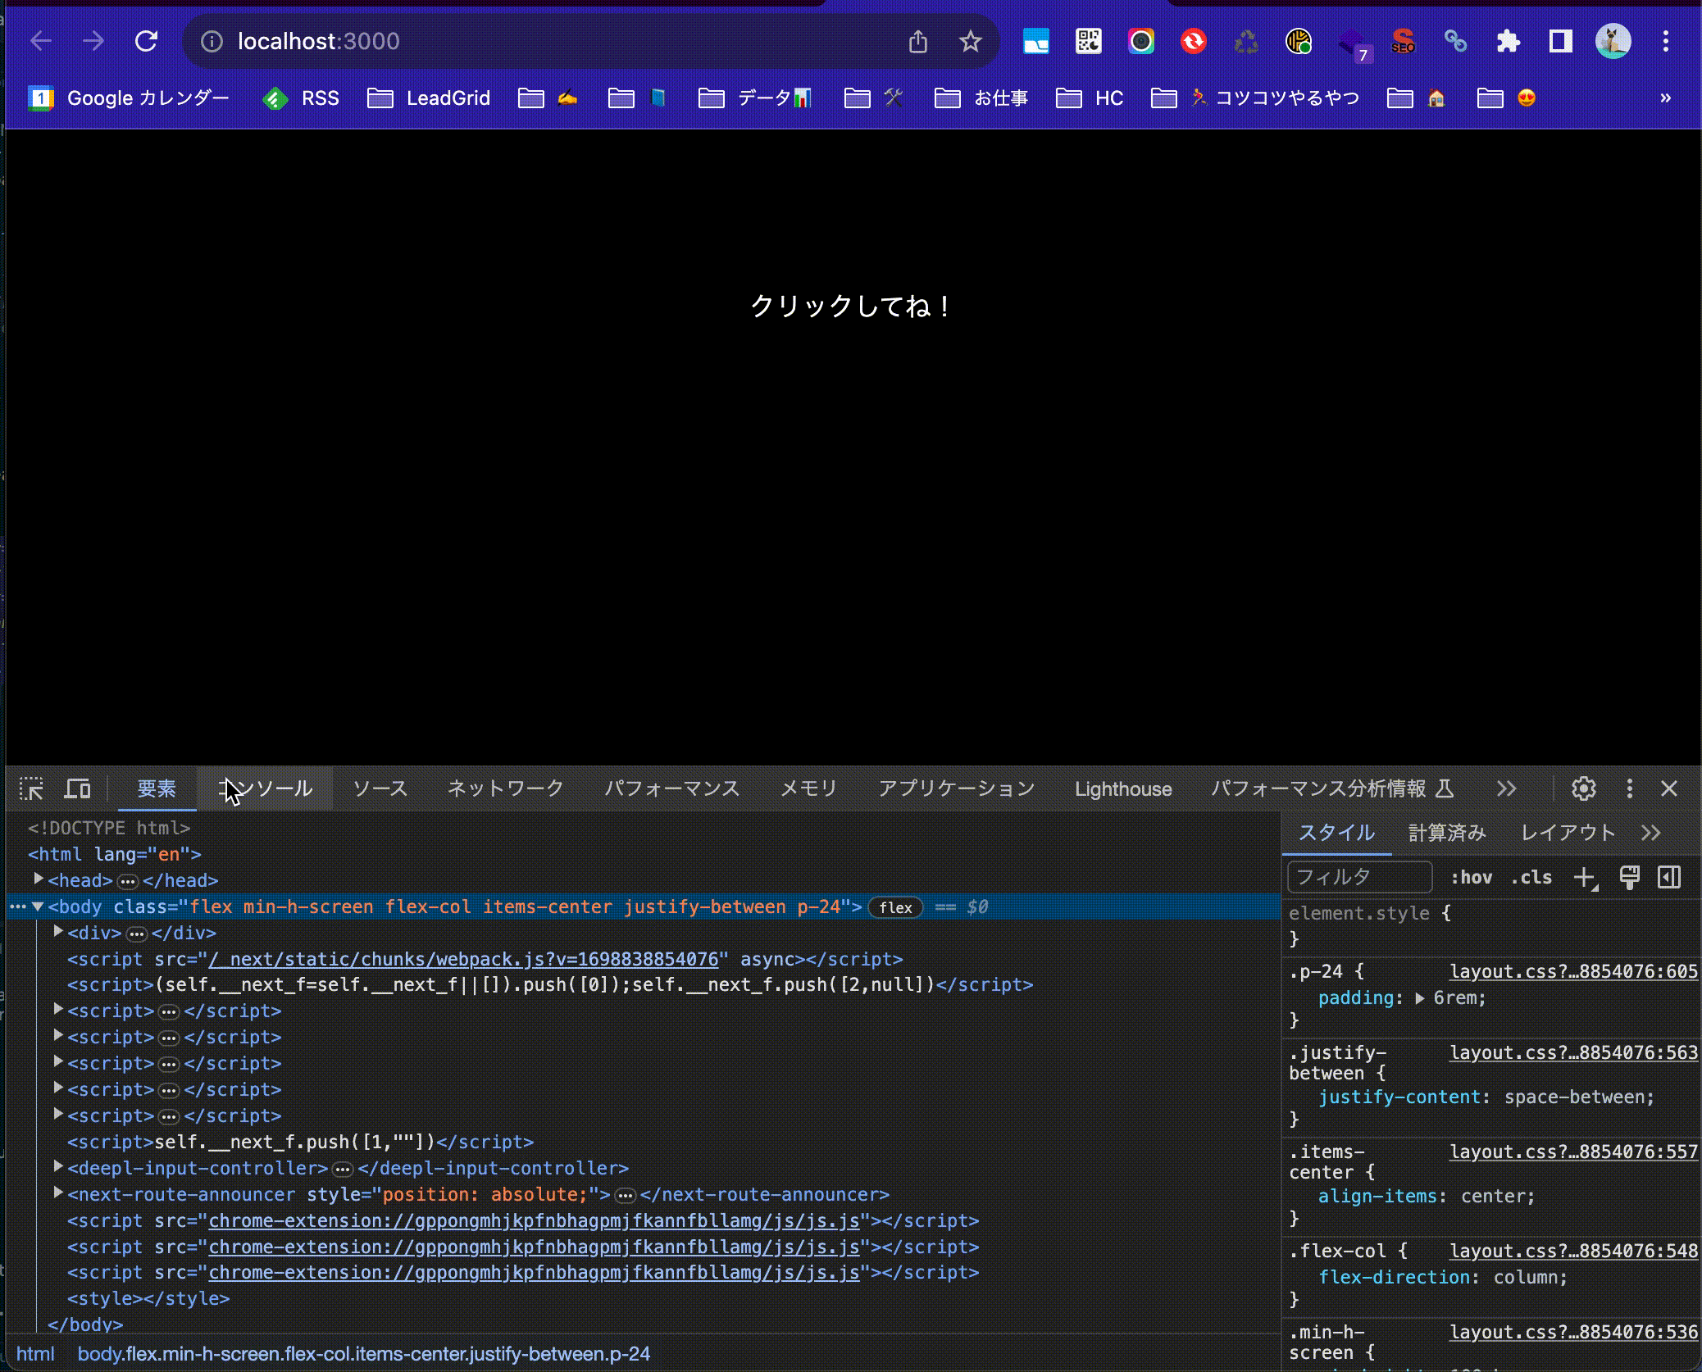Open the データ bookmark folder
The height and width of the screenshot is (1372, 1702).
click(x=754, y=98)
